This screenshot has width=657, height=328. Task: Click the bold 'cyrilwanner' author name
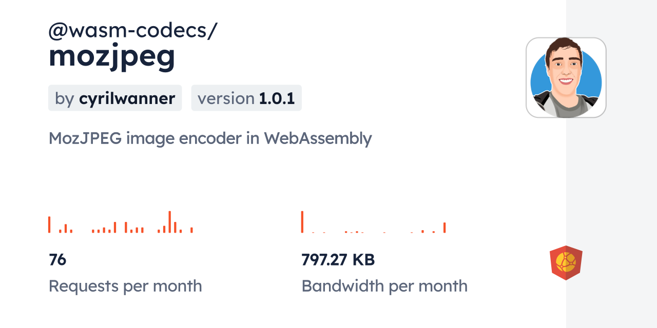pos(127,98)
